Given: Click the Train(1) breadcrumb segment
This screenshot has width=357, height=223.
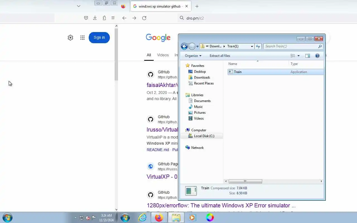Looking at the screenshot, I should click(x=233, y=46).
